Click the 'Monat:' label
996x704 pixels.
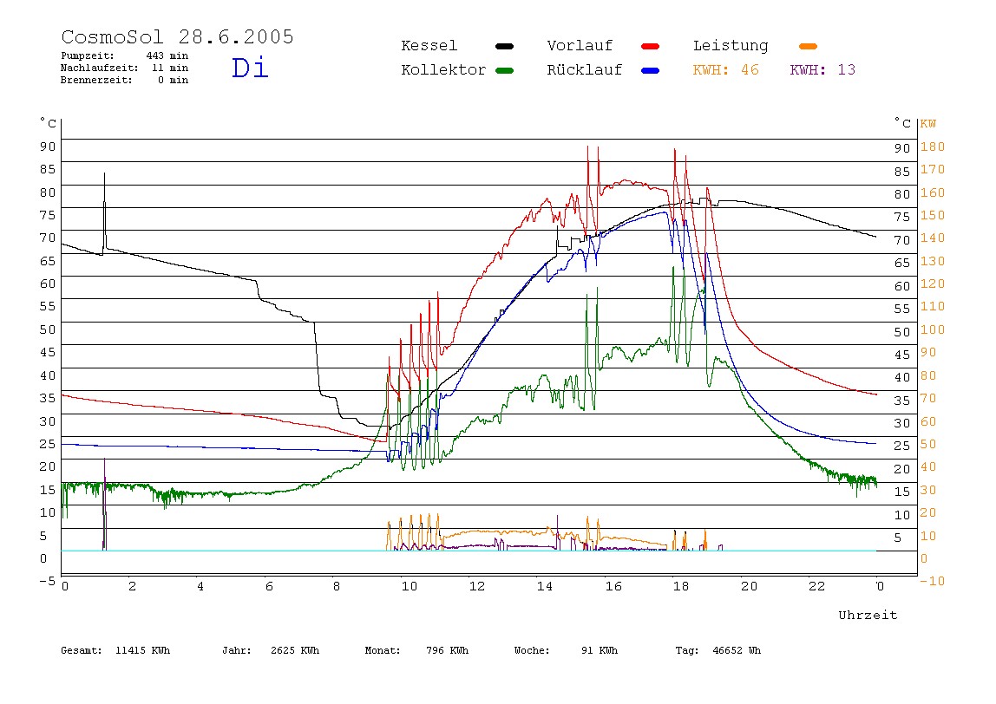(383, 650)
